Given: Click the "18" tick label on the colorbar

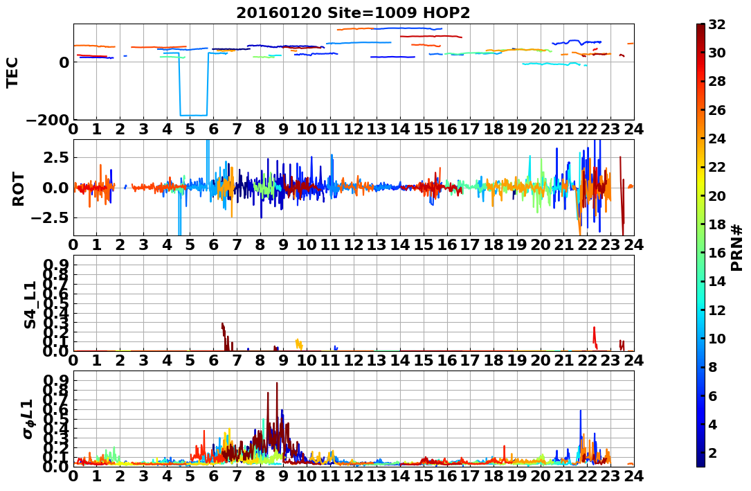Looking at the screenshot, I should (717, 224).
